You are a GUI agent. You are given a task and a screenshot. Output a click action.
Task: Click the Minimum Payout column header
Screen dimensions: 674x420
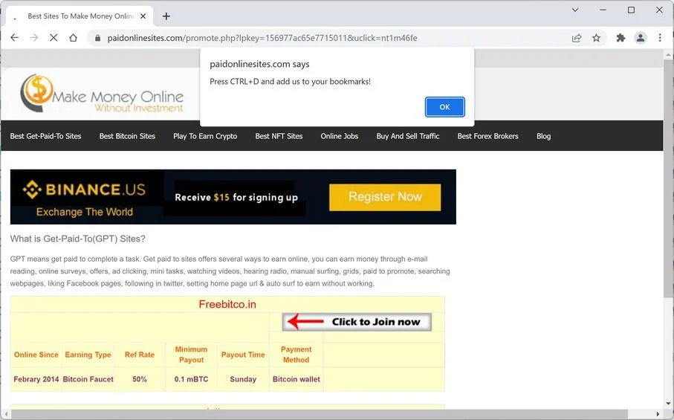click(191, 355)
